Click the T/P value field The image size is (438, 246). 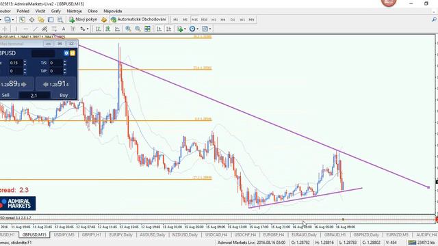pyautogui.click(x=55, y=71)
